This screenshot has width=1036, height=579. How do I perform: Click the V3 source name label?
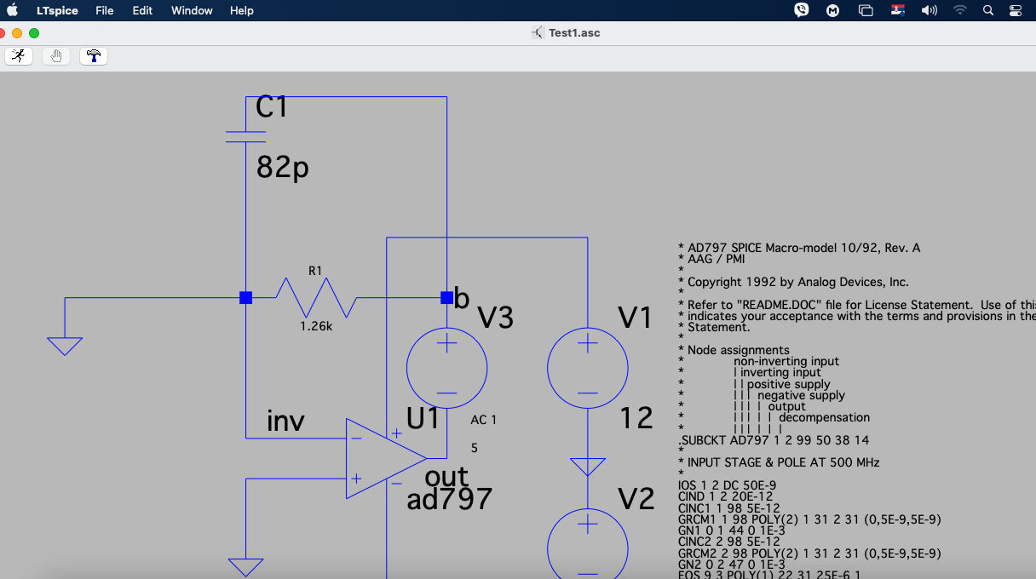(496, 318)
